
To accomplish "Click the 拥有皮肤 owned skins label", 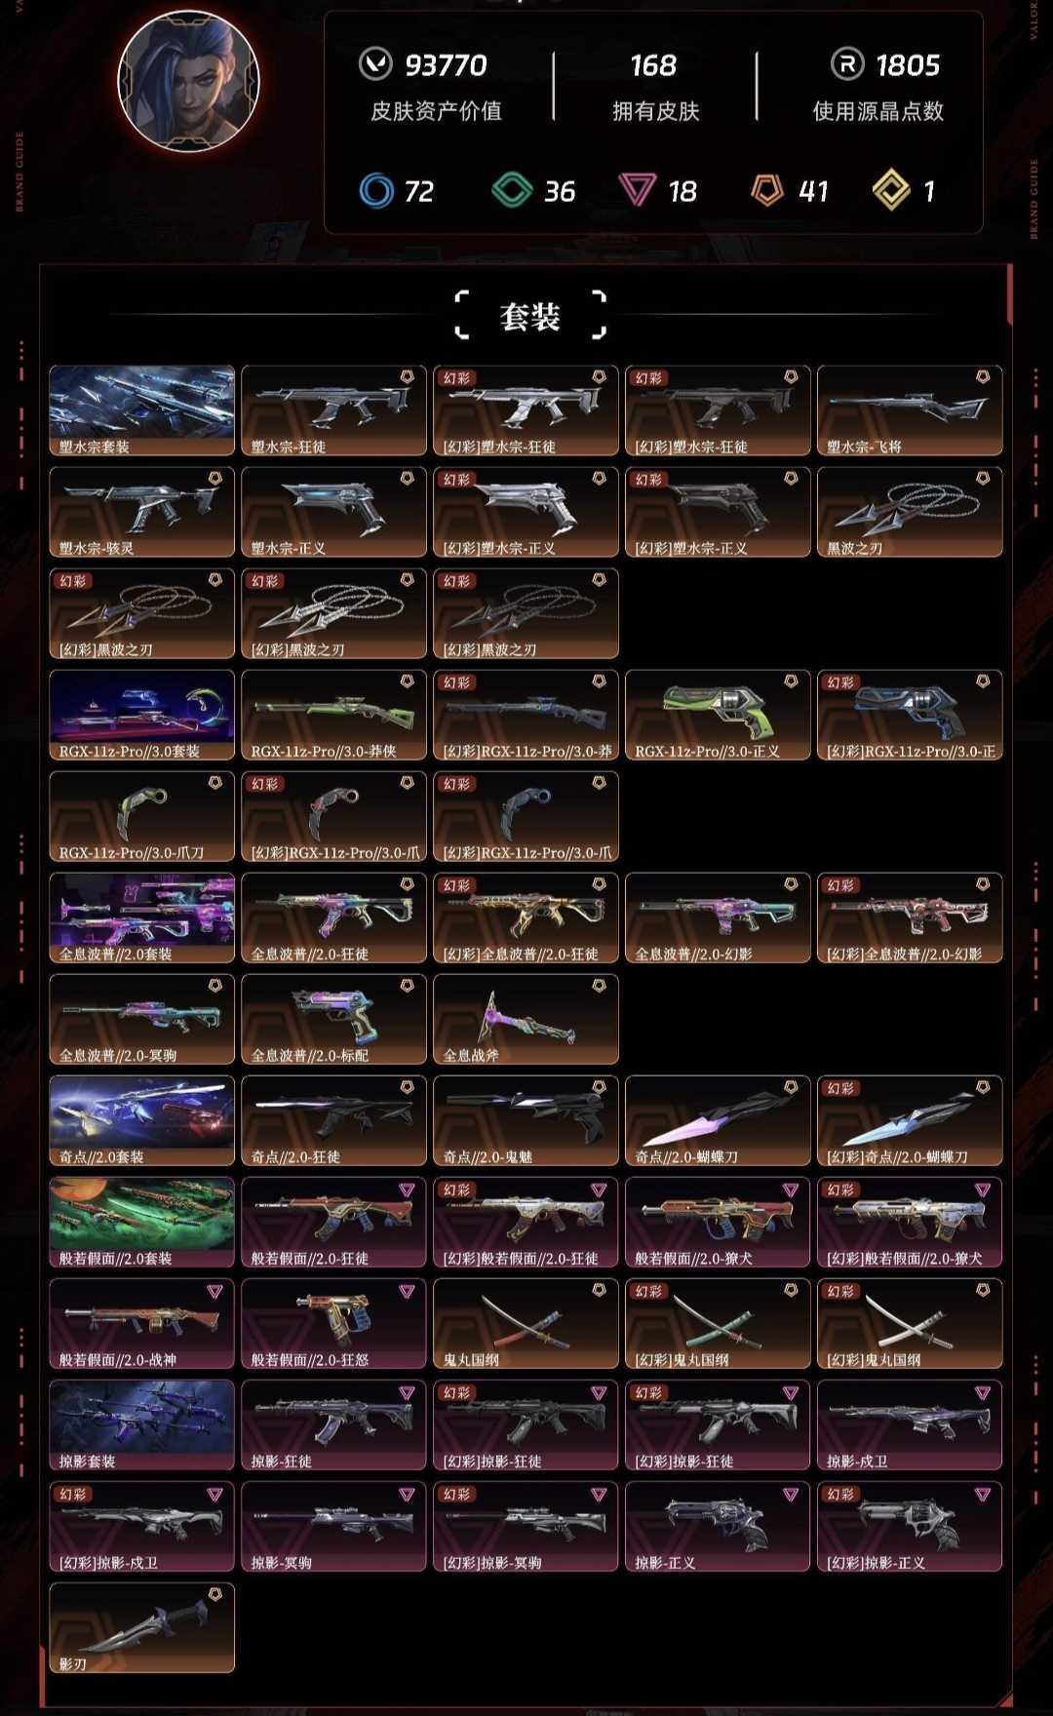I will (656, 111).
